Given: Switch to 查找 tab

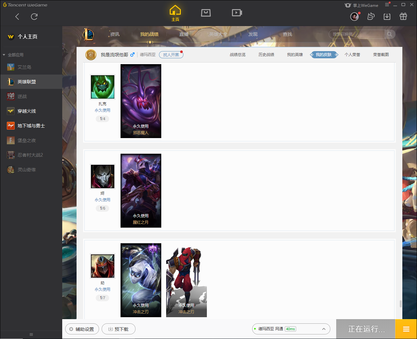Looking at the screenshot, I should coord(287,34).
